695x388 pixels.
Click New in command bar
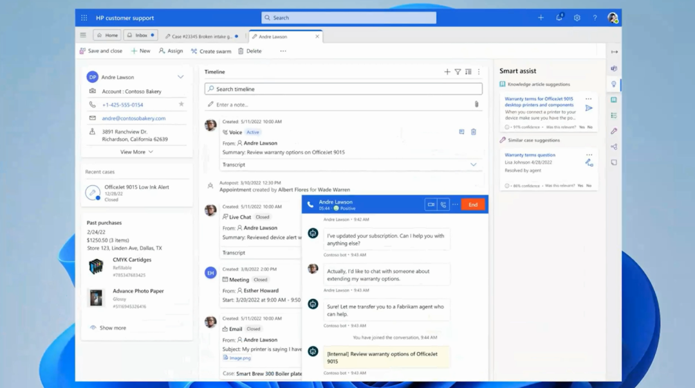tap(140, 51)
